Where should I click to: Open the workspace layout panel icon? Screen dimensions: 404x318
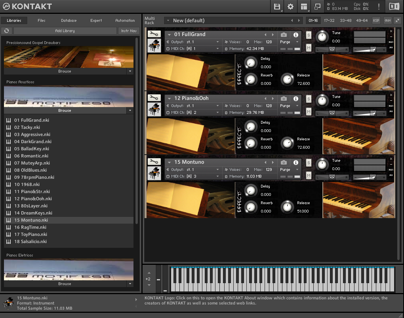click(304, 6)
